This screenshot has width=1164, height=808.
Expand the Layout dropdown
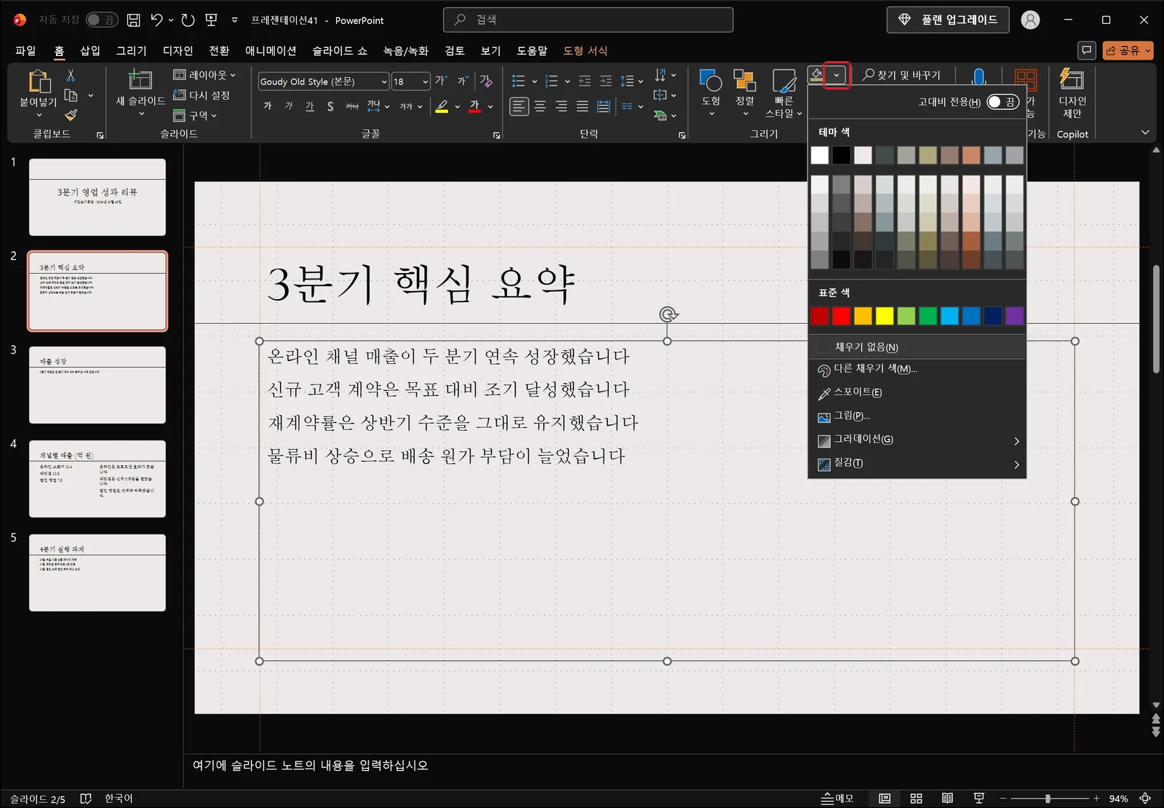pyautogui.click(x=204, y=75)
